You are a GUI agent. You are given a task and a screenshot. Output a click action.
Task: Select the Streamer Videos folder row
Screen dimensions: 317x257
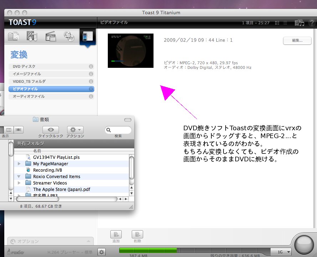tap(71, 183)
